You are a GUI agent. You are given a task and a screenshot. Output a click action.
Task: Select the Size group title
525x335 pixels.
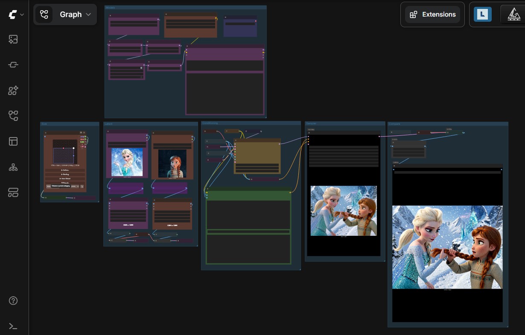click(44, 124)
